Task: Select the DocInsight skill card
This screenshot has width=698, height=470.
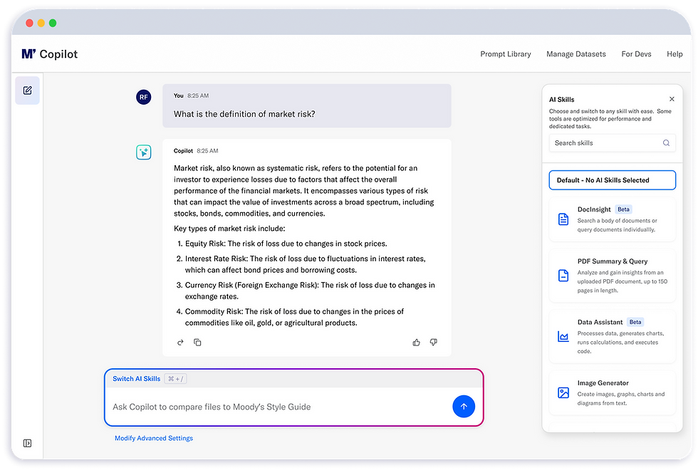Action: point(612,219)
